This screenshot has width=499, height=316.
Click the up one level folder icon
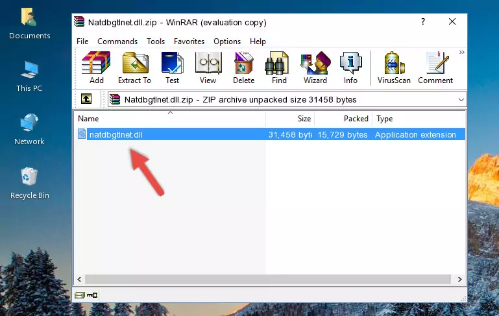[x=86, y=99]
